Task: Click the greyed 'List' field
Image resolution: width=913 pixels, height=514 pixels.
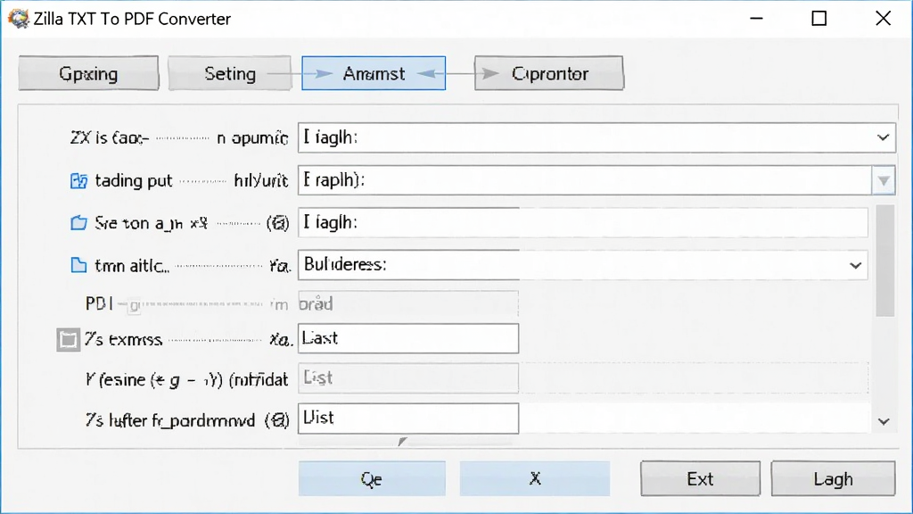Action: (408, 377)
